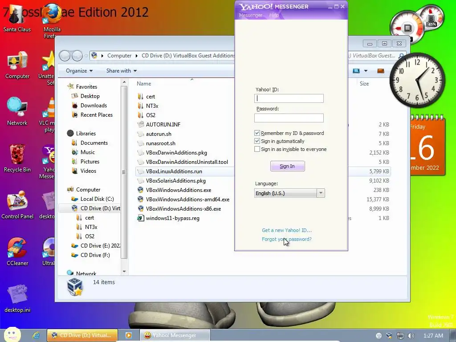Open the Organize dropdown menu

click(79, 71)
